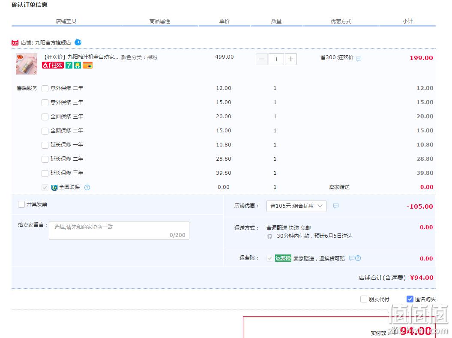This screenshot has width=452, height=338.
Task: Click the 单价 column header
Action: [224, 21]
